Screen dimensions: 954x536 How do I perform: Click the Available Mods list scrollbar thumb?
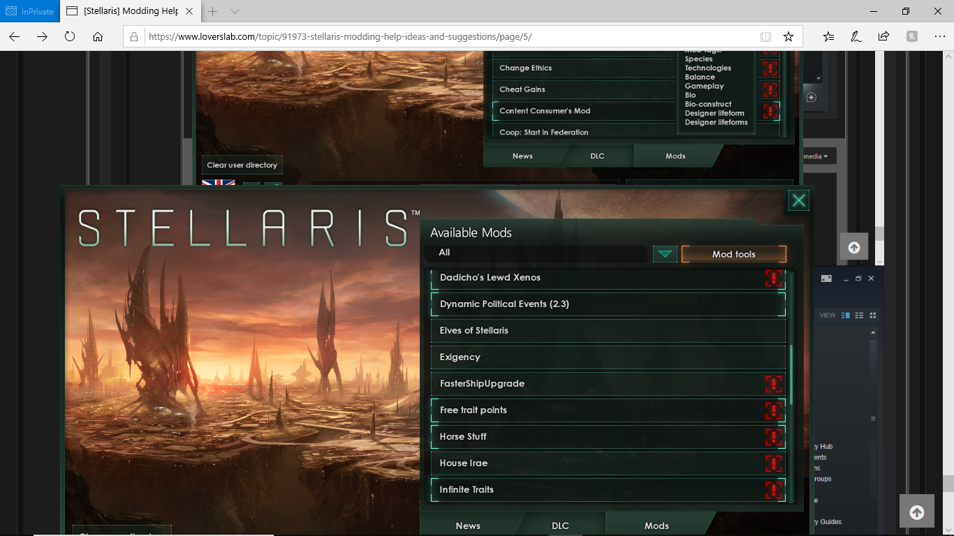(791, 374)
